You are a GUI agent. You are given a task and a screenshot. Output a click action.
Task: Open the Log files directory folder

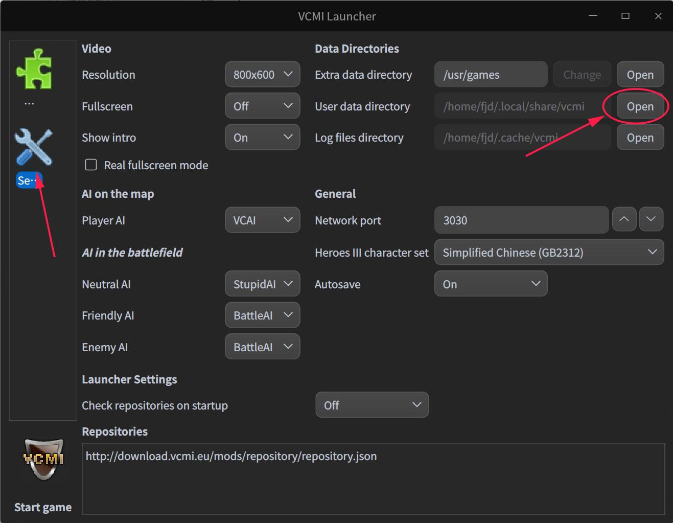click(640, 138)
